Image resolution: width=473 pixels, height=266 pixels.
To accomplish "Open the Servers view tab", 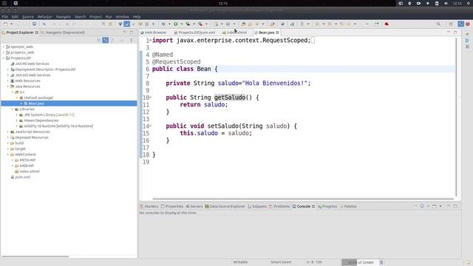I will click(194, 206).
